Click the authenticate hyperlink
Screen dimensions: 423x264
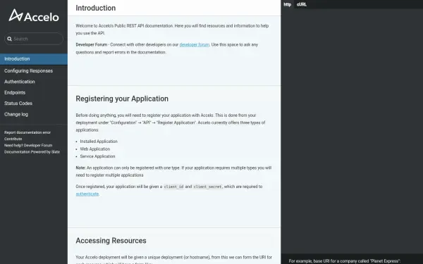87,194
